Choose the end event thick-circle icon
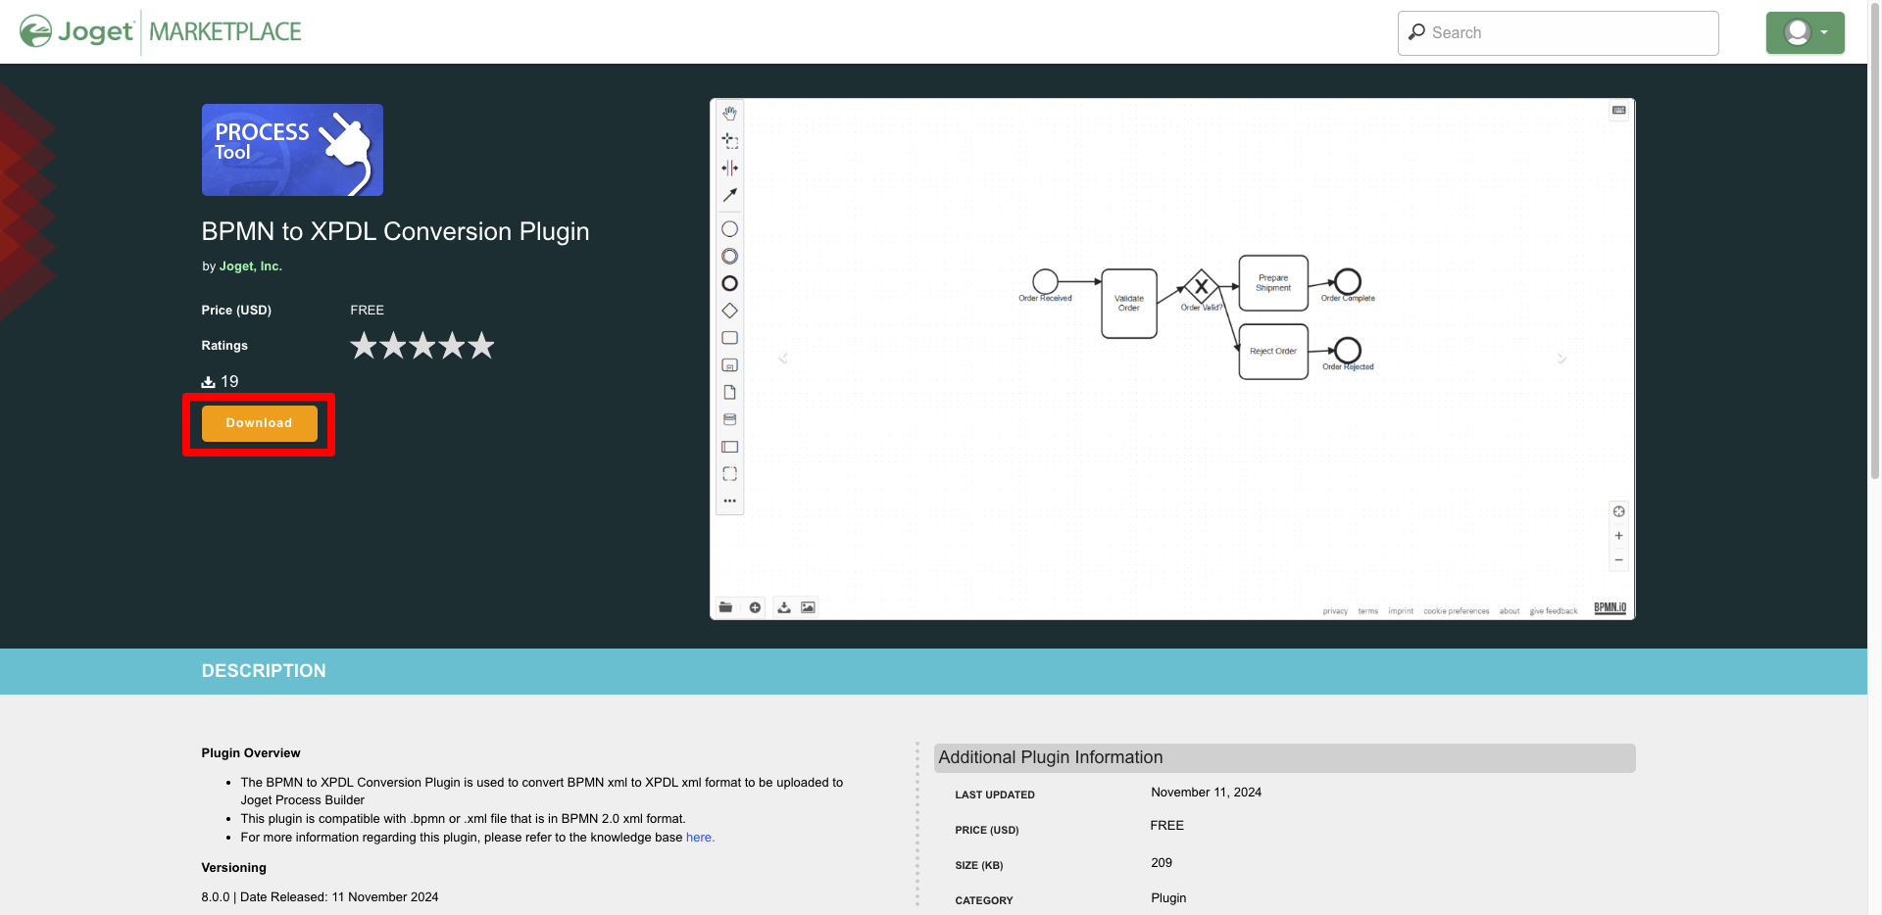 tap(729, 283)
